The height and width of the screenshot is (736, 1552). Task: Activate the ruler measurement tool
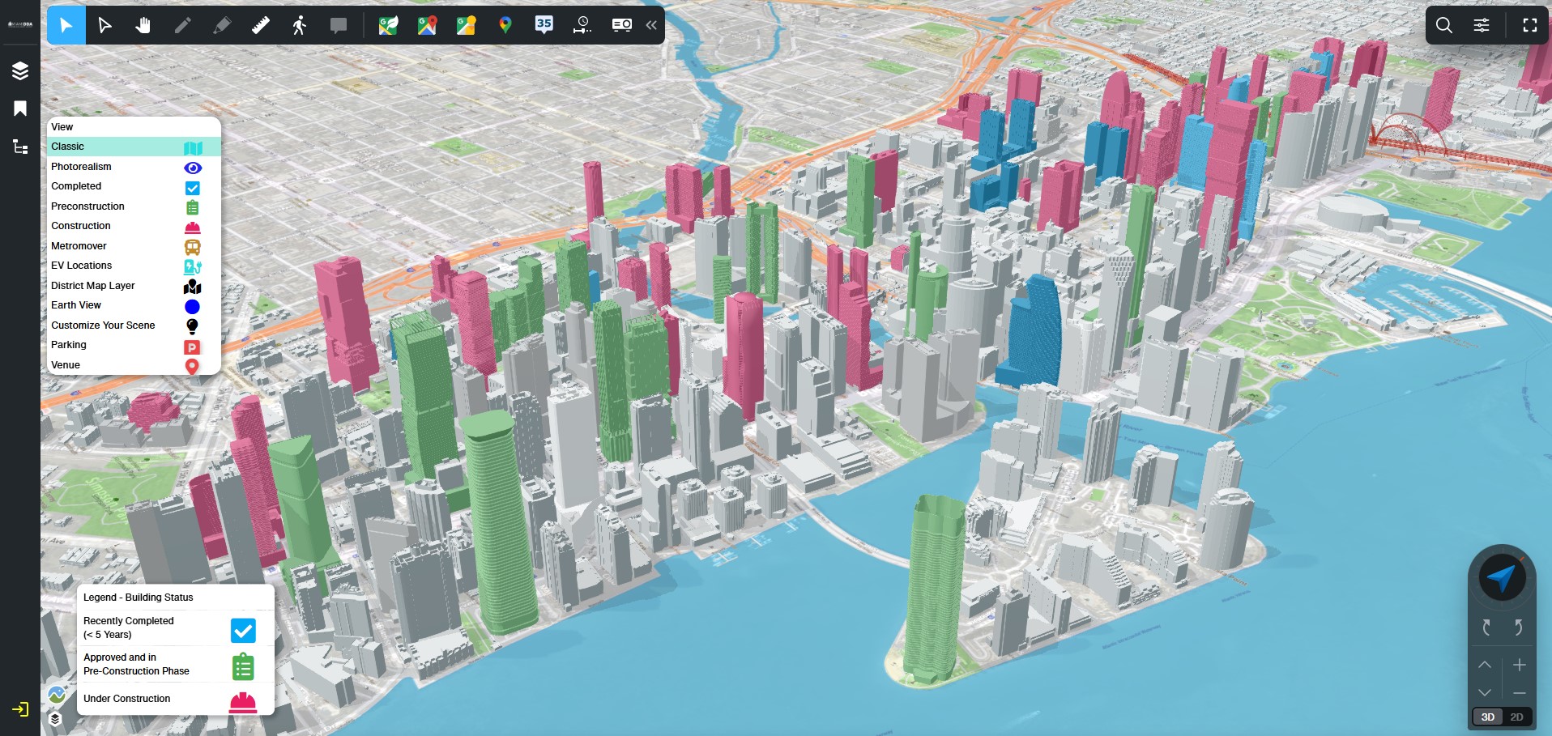[260, 25]
